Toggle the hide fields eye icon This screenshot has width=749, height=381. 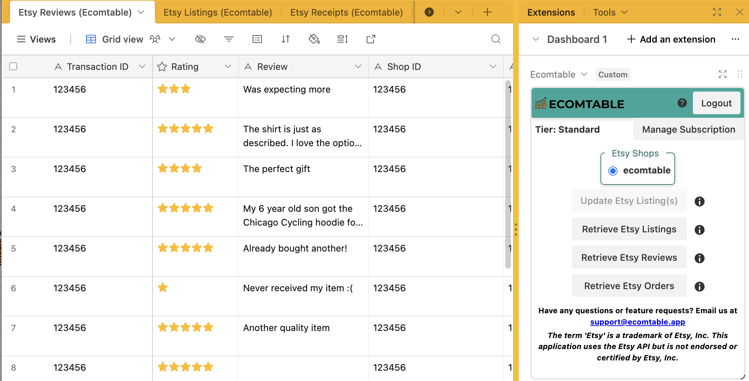pyautogui.click(x=200, y=39)
